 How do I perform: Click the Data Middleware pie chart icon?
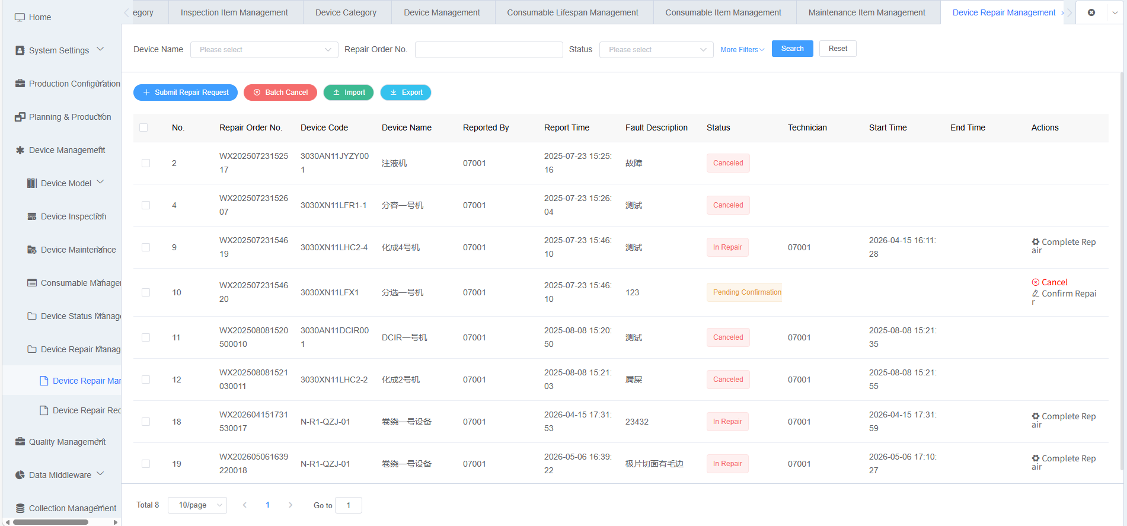[x=20, y=475]
